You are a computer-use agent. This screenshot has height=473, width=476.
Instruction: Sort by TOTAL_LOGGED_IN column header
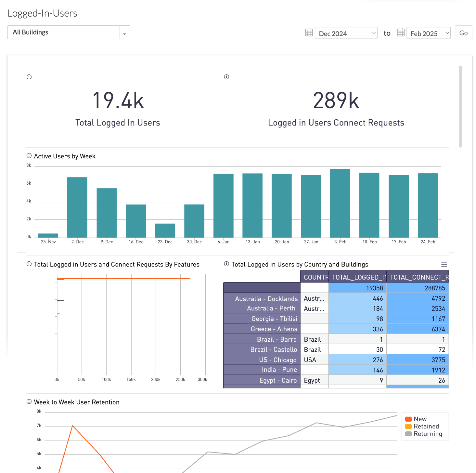click(357, 277)
